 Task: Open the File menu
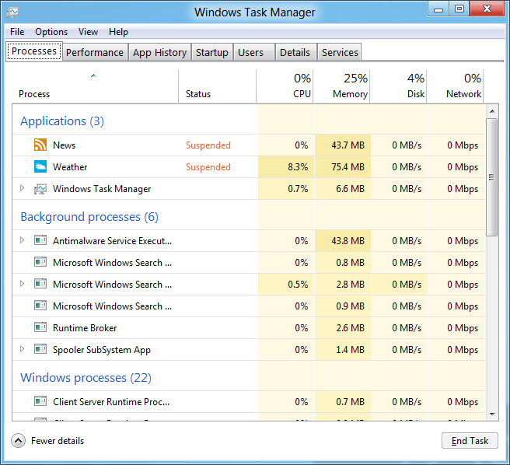tap(17, 32)
